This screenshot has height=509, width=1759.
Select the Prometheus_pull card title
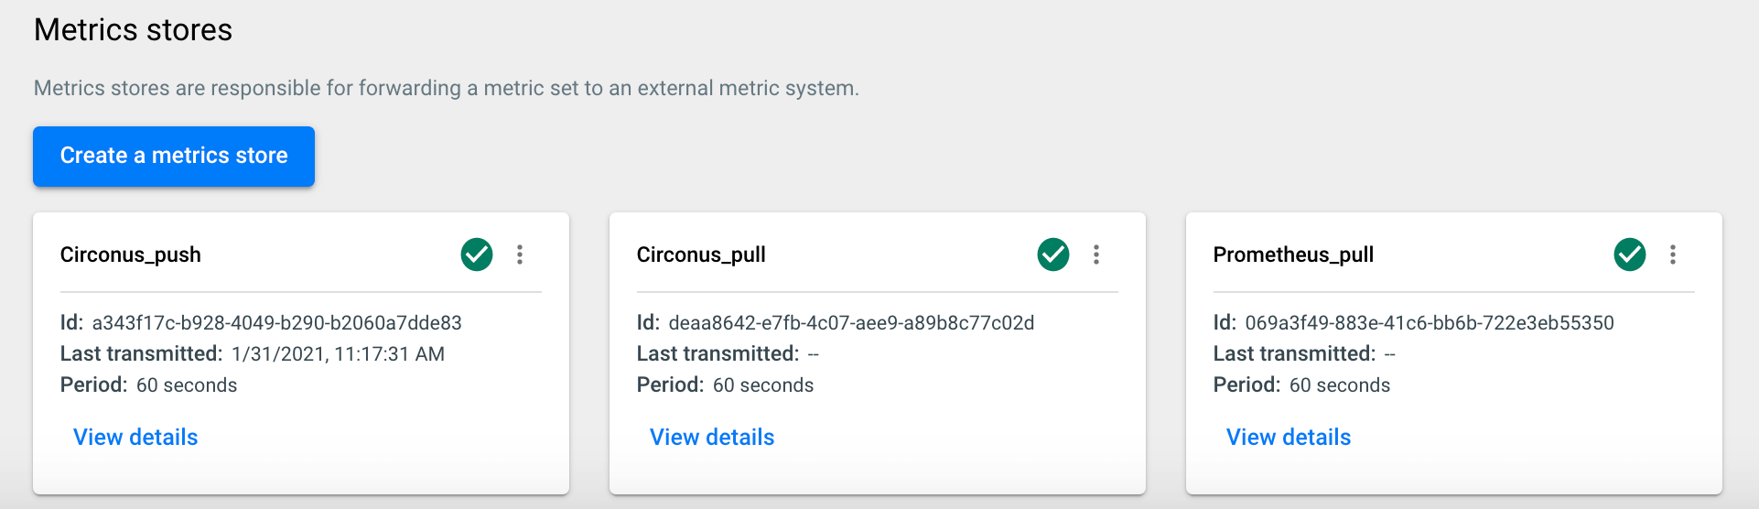1293,254
